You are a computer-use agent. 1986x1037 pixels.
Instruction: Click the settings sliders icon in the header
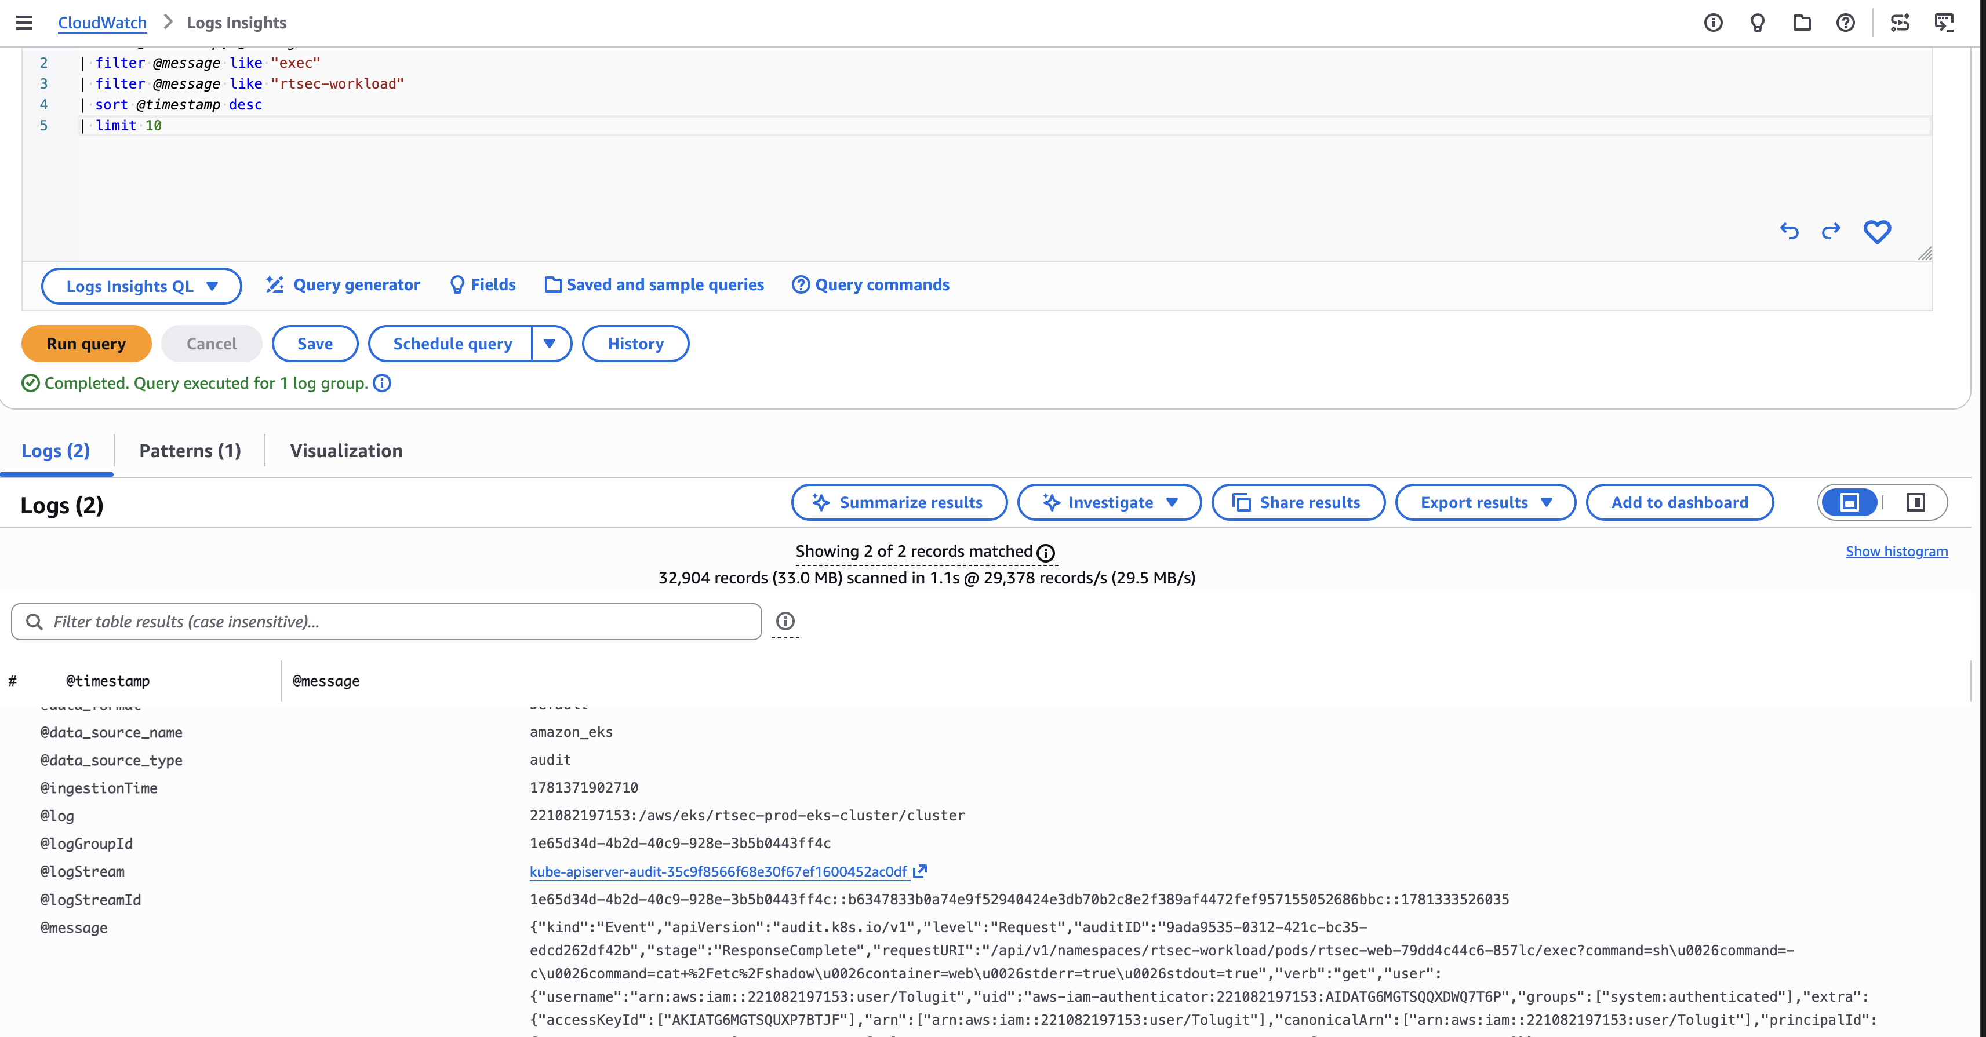[x=1900, y=23]
